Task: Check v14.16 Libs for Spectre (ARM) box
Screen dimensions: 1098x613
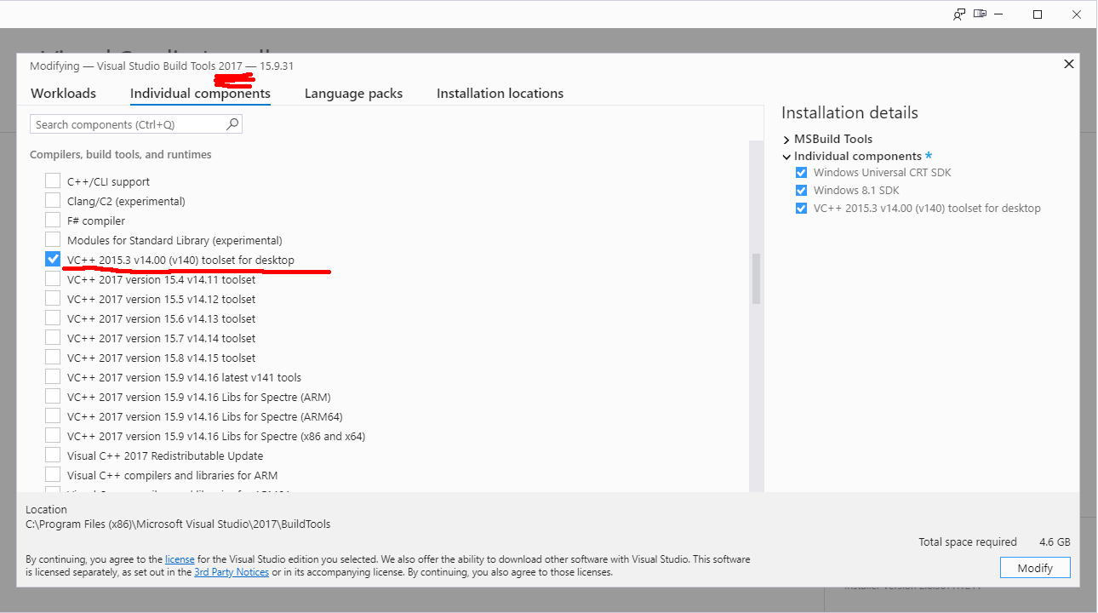Action: pyautogui.click(x=53, y=397)
